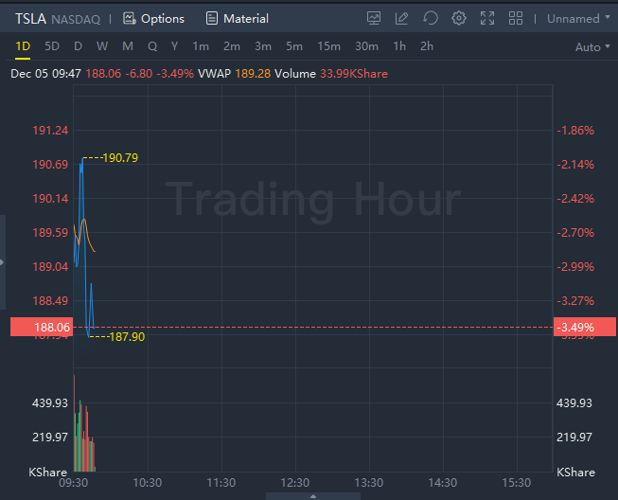
Task: Click the -6.80 price change value
Action: pyautogui.click(x=139, y=74)
